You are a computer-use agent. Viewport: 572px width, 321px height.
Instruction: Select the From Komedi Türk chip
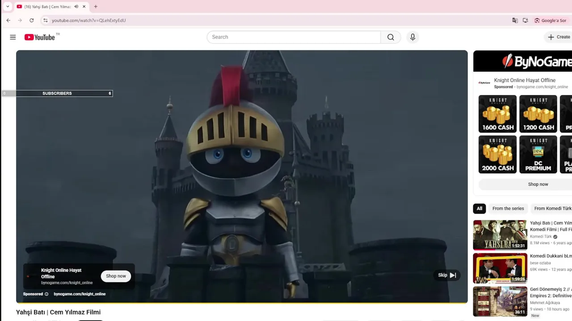(x=552, y=208)
